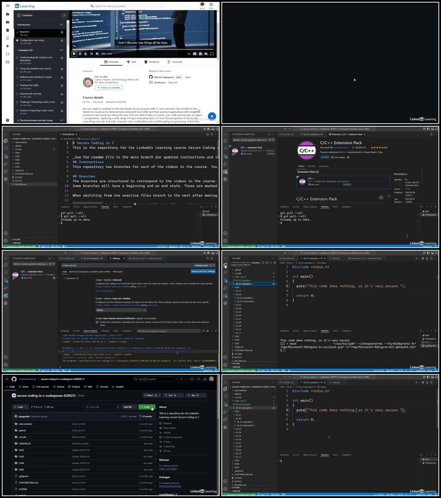Open the GitHub Actions tab

coord(58,387)
